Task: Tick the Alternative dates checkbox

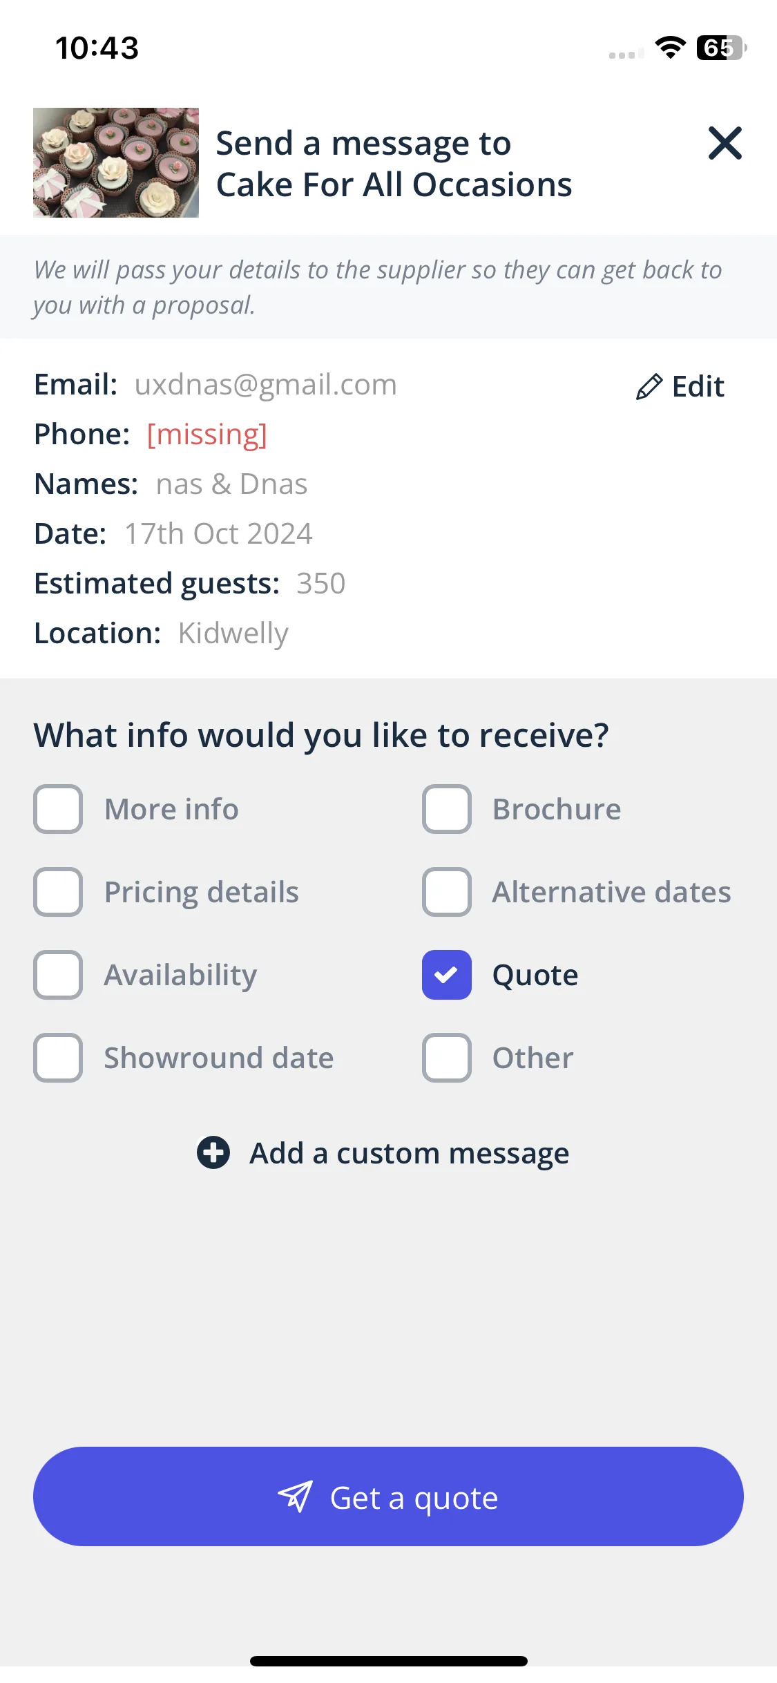Action: (x=447, y=892)
